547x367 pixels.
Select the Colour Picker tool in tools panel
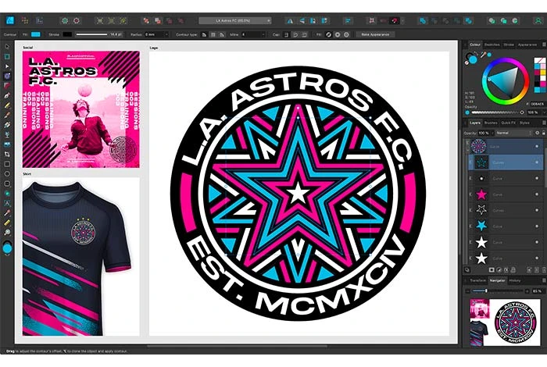coord(7,212)
